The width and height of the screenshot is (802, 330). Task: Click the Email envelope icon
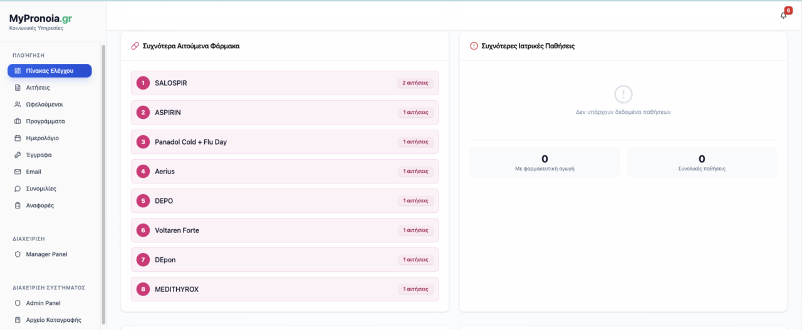(x=18, y=172)
